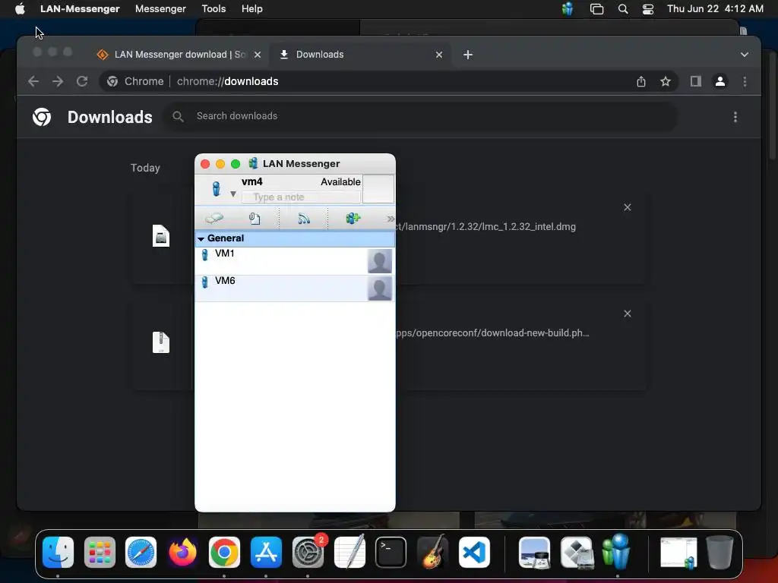Click the broadcast message icon
This screenshot has width=778, height=583.
[x=304, y=219]
